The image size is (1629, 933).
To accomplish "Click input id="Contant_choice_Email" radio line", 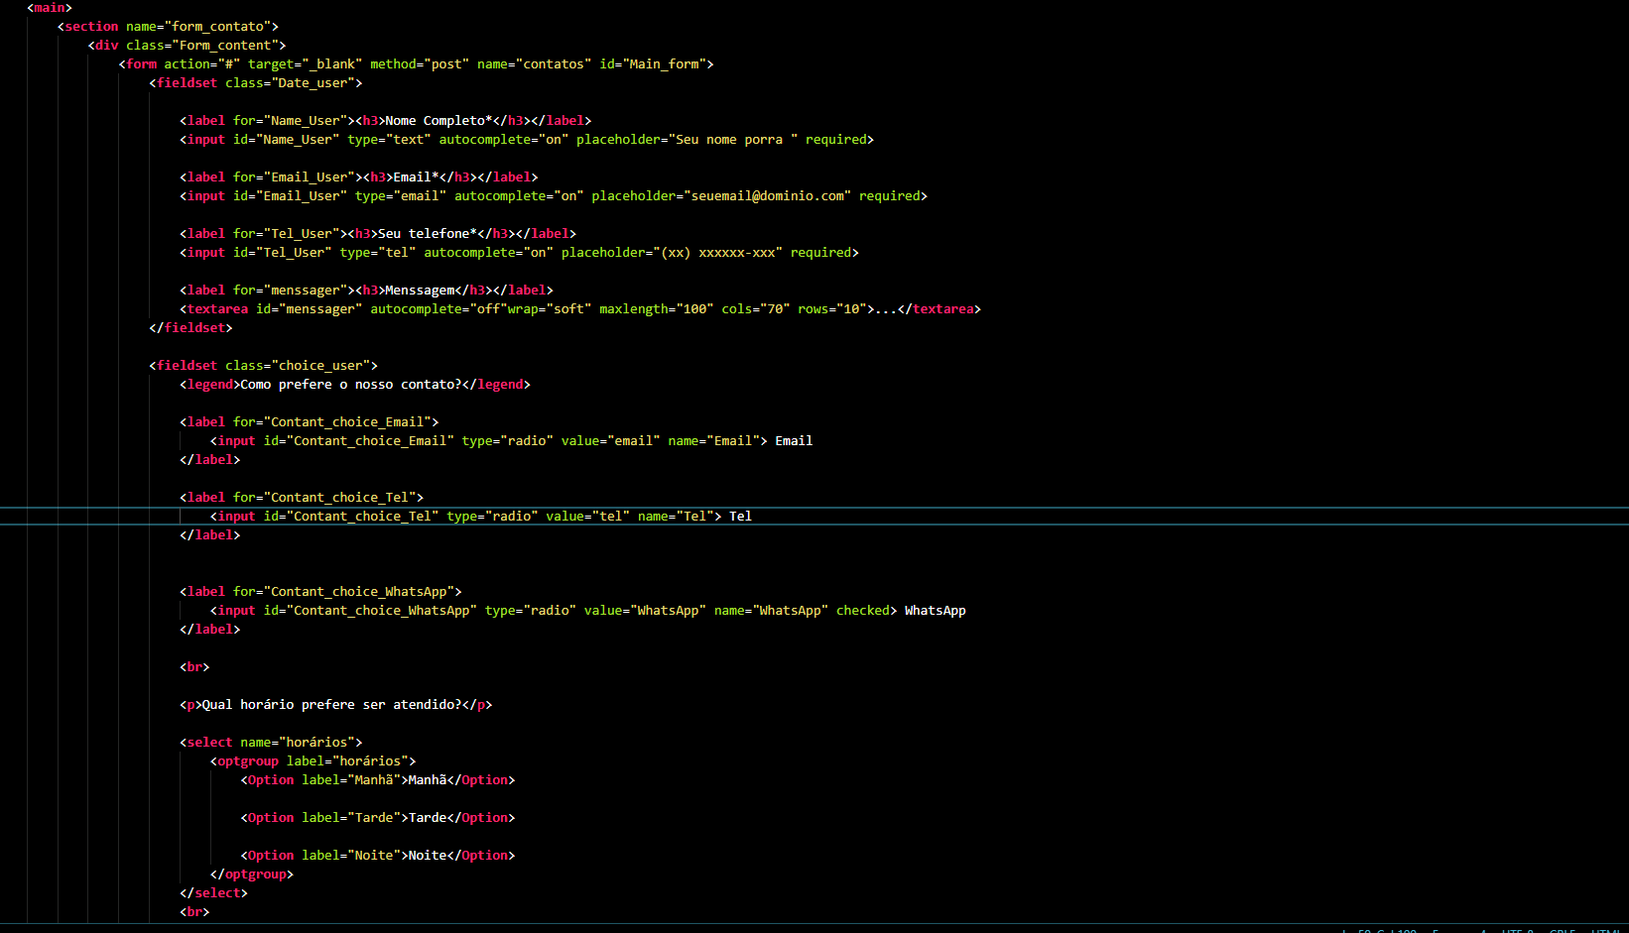I will [511, 441].
